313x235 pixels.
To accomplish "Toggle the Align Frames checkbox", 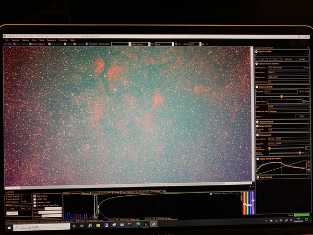I will point(35,196).
